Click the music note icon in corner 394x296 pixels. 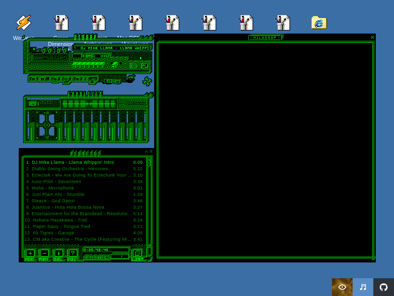(363, 287)
